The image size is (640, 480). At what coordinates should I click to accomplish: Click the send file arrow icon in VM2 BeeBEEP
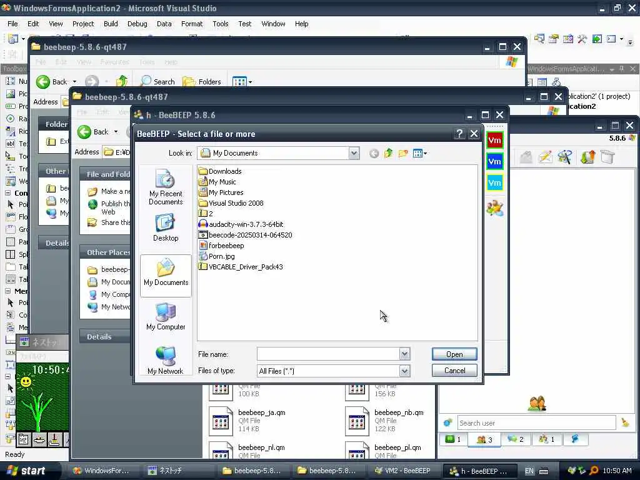pos(587,157)
